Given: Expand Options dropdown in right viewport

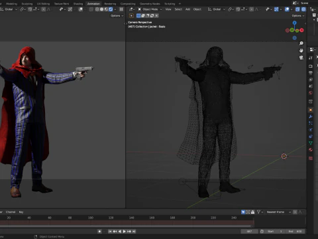Looking at the screenshot, I should point(298,16).
